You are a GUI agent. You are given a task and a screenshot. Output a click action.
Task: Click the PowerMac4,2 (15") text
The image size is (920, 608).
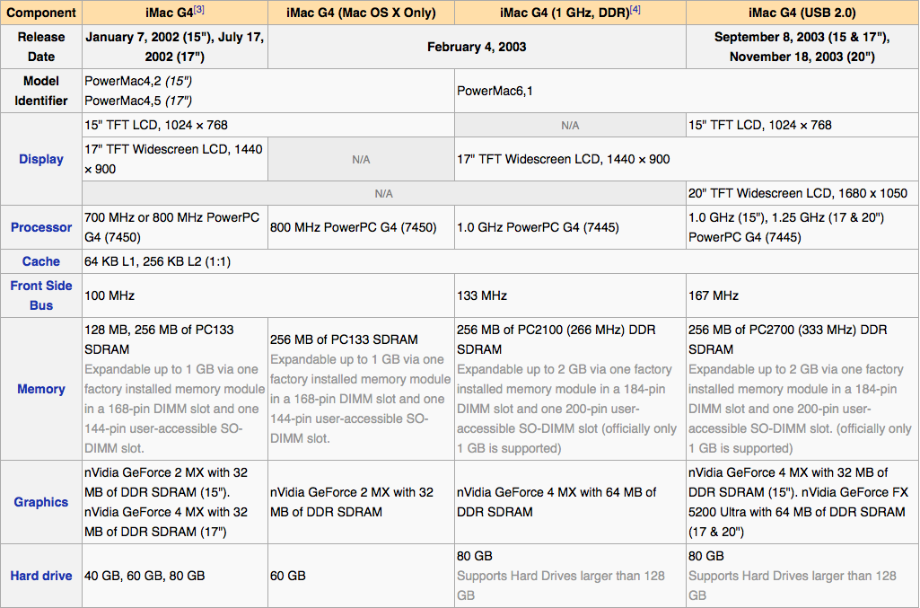coord(138,81)
